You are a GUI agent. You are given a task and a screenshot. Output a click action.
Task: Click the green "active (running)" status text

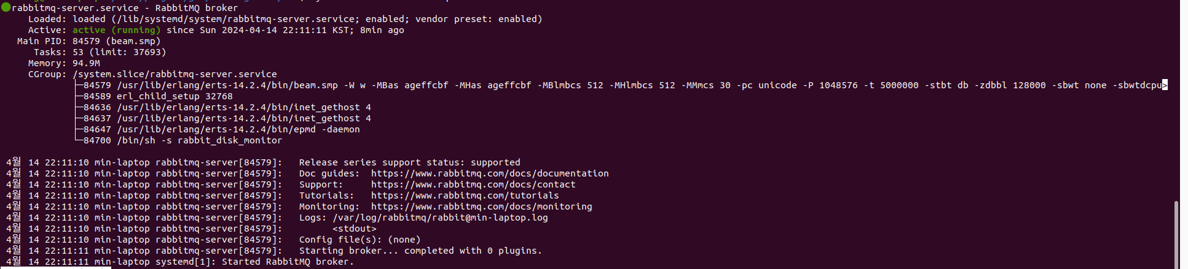click(x=116, y=30)
